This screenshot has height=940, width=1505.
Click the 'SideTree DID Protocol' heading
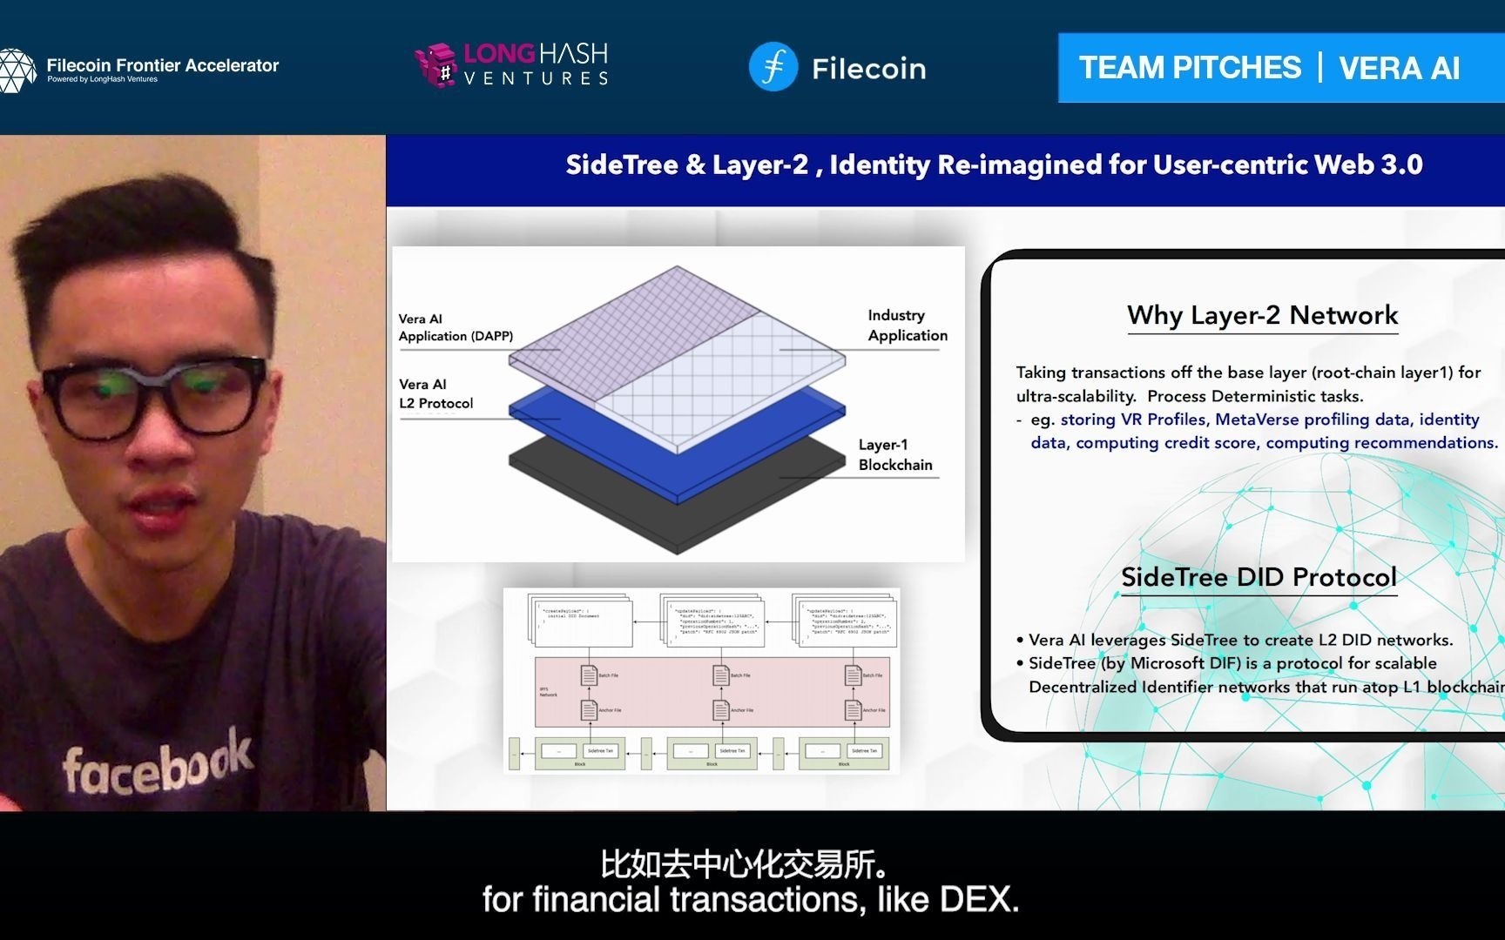pos(1259,577)
